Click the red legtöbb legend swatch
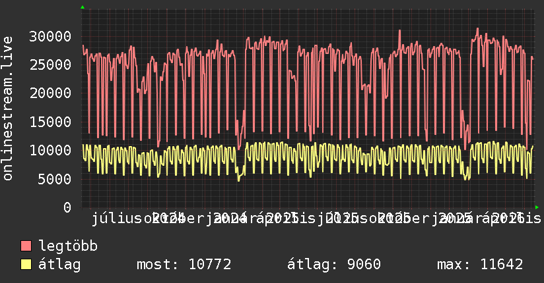Viewport: 544px width, 283px height. click(x=26, y=246)
